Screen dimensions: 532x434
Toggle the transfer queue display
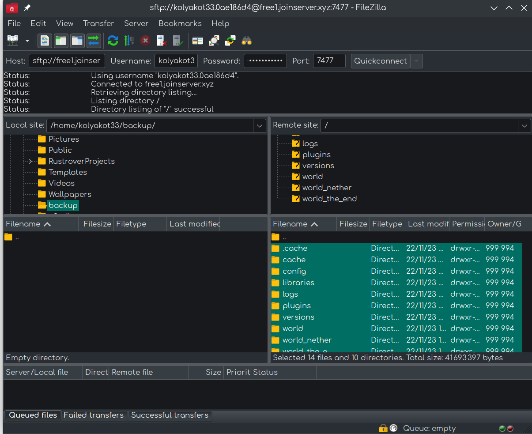click(x=94, y=41)
